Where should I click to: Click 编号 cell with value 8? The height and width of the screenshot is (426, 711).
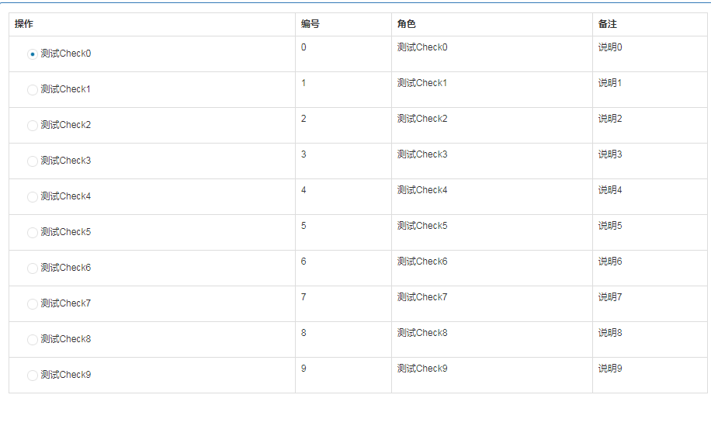(x=343, y=339)
